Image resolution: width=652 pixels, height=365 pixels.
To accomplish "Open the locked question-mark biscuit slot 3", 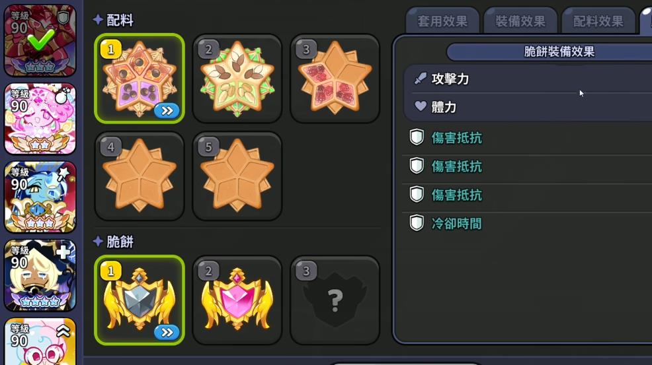I will 335,300.
